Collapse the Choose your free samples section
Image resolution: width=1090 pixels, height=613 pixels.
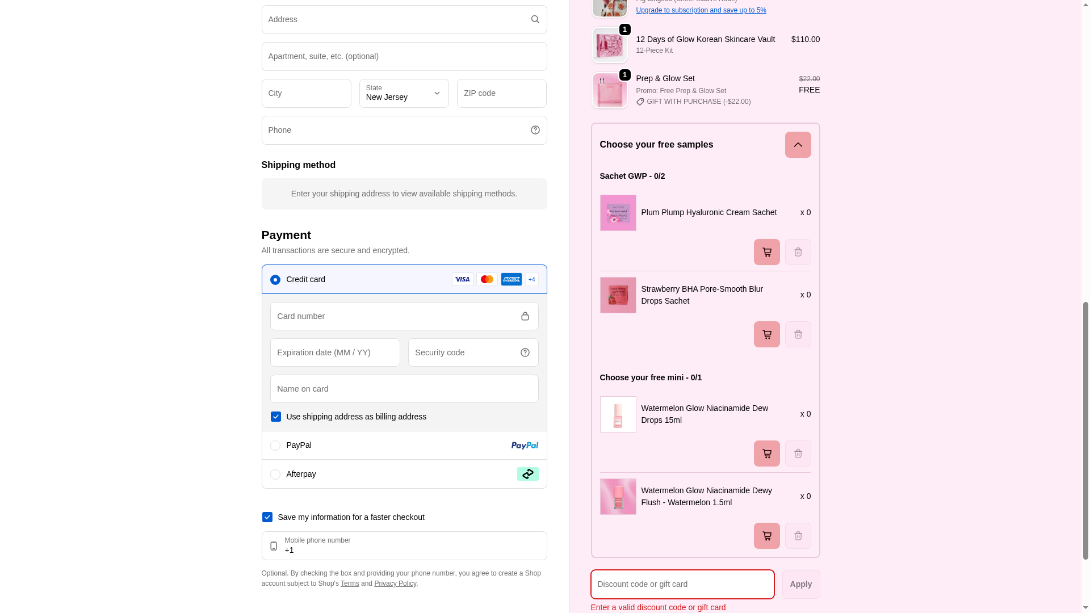click(x=798, y=145)
